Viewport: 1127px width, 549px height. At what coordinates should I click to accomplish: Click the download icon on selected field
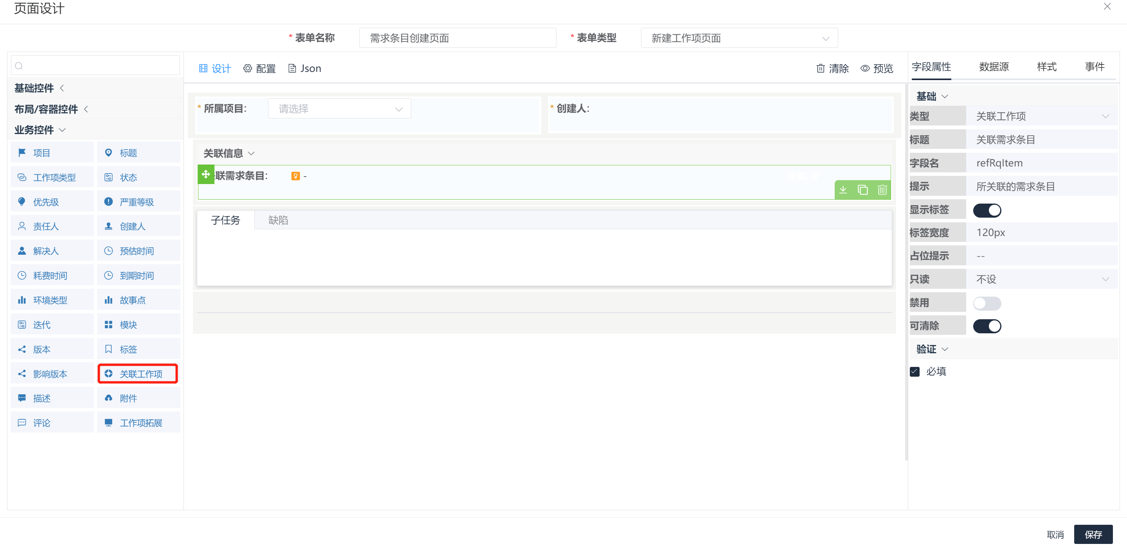click(843, 190)
